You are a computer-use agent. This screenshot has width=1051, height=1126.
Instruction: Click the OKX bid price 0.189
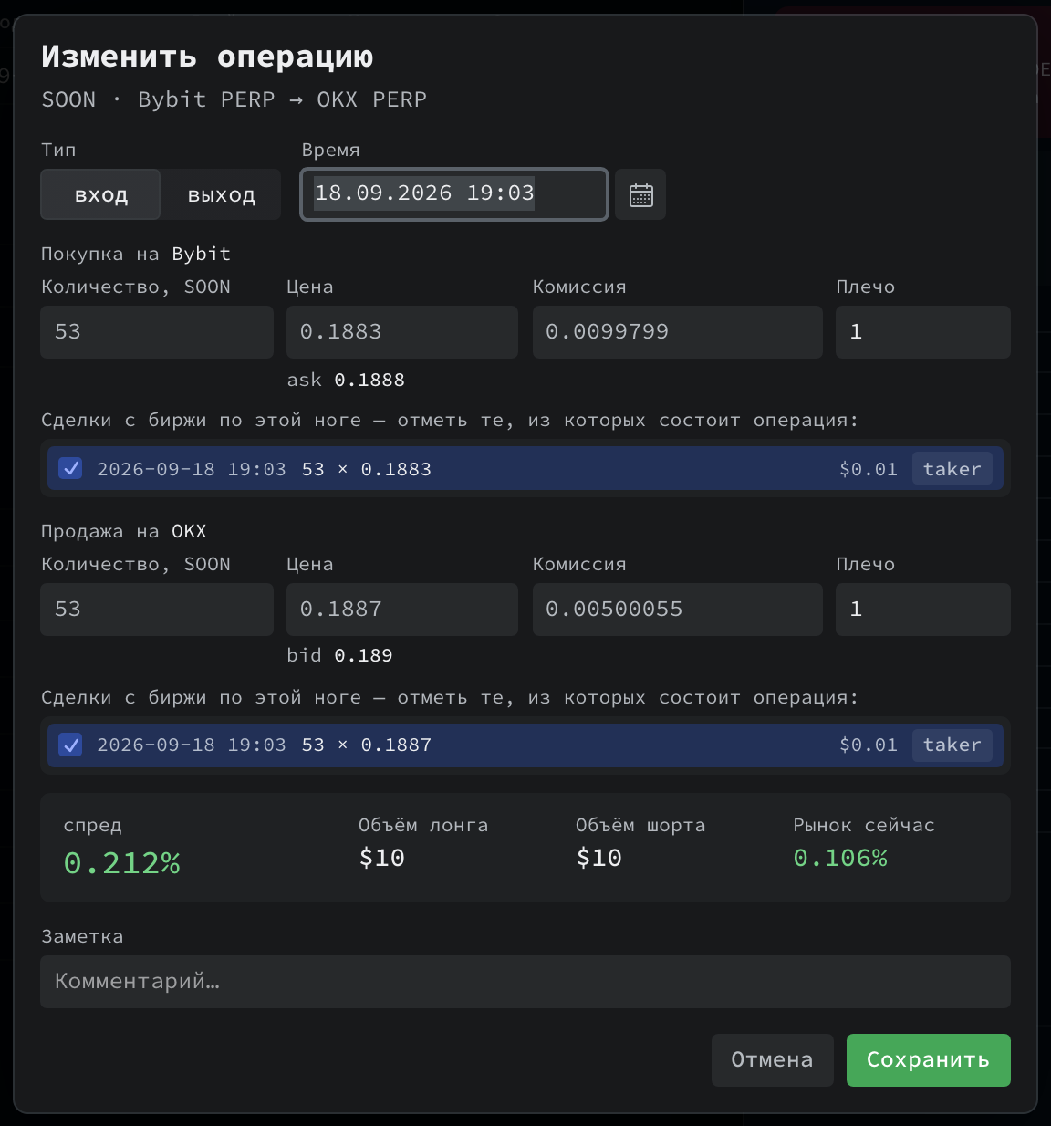(x=363, y=655)
